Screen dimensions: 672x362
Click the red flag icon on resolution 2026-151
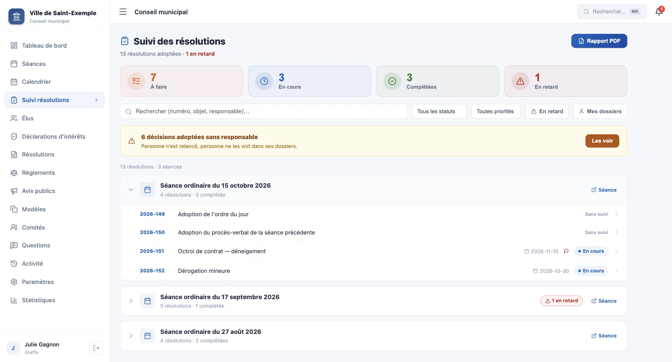566,251
